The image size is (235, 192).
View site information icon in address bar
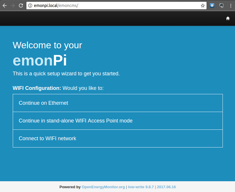pos(30,6)
